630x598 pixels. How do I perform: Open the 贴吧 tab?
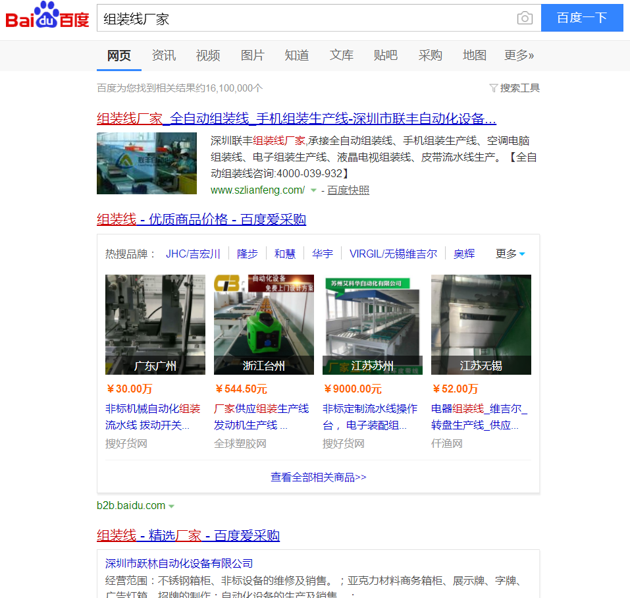point(385,55)
